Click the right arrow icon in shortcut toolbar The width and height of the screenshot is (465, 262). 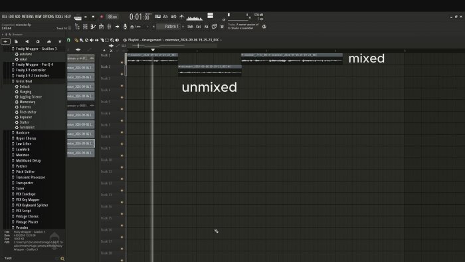pos(117,27)
